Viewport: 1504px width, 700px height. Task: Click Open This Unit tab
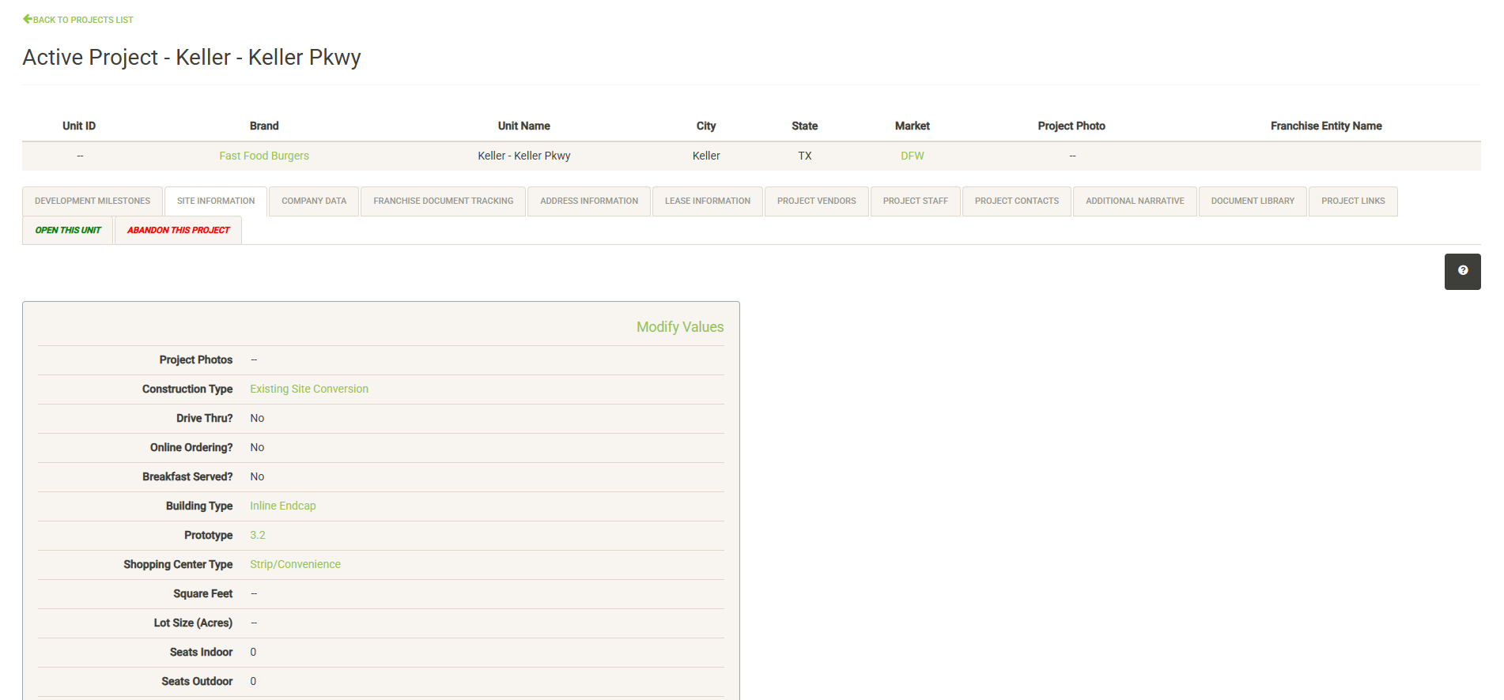point(68,231)
